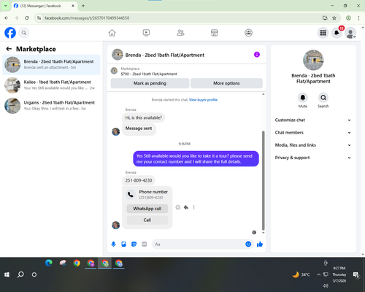Viewport: 365px width, 292px height.
Task: Expand Chat members section
Action: click(x=313, y=133)
